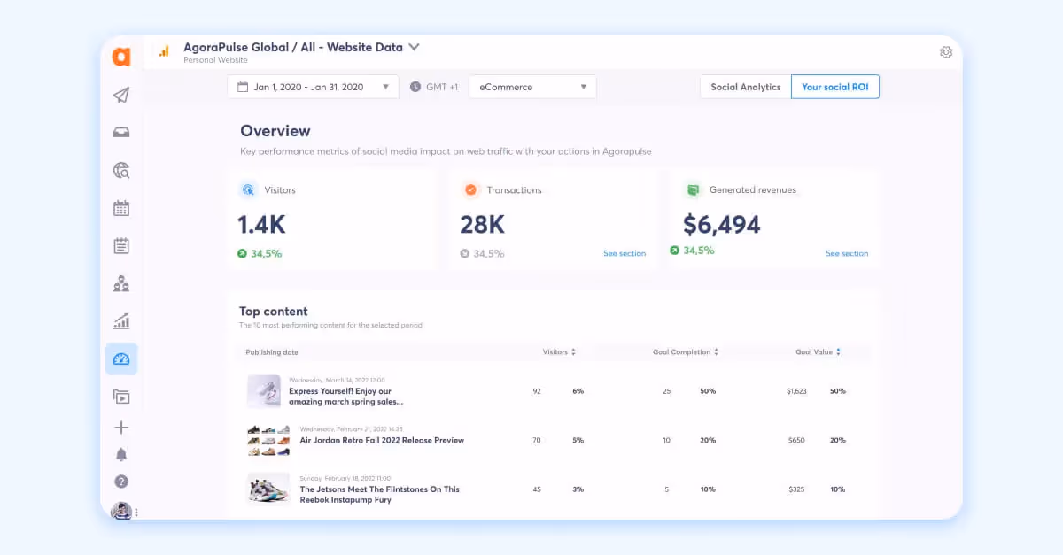
Task: Switch to the Social Analytics tab
Action: pyautogui.click(x=745, y=87)
